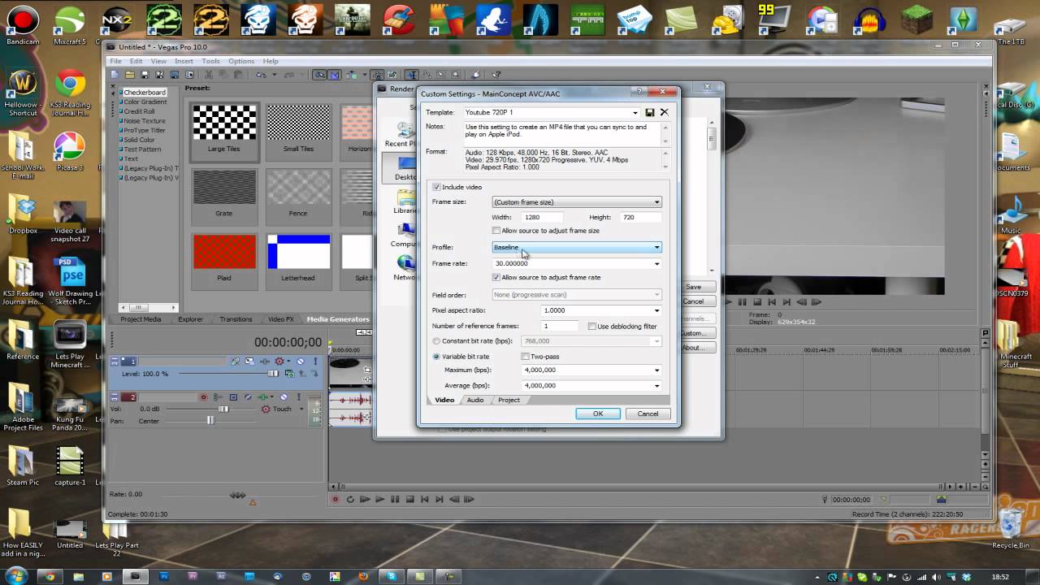Arm audio track 2 for record
The height and width of the screenshot is (585, 1040).
tap(203, 397)
